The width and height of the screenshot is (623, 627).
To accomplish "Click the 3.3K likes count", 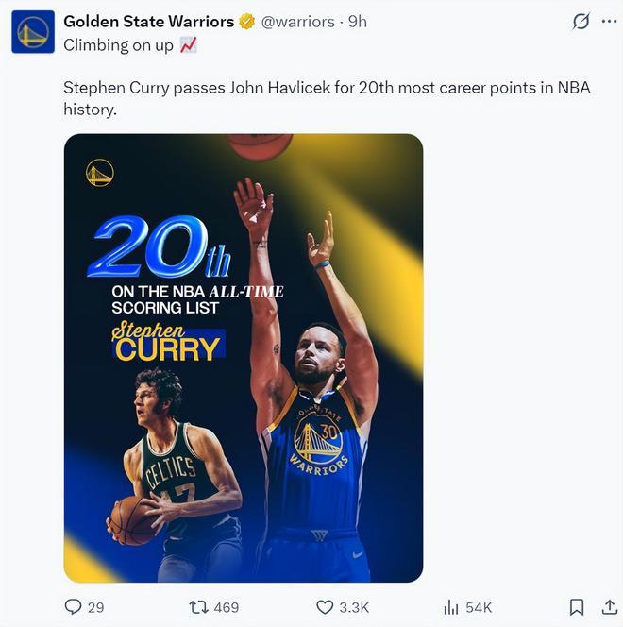I will point(354,607).
